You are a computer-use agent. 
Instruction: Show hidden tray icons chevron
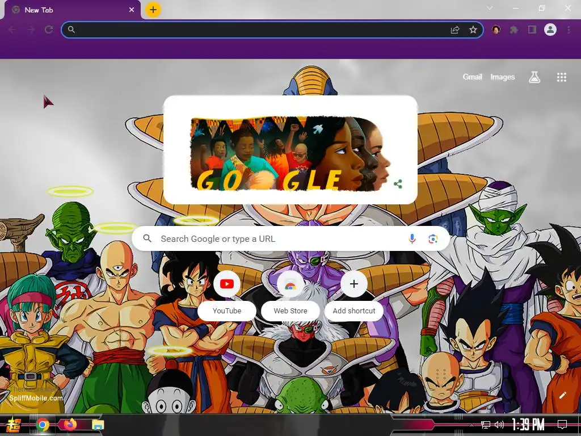(471, 425)
